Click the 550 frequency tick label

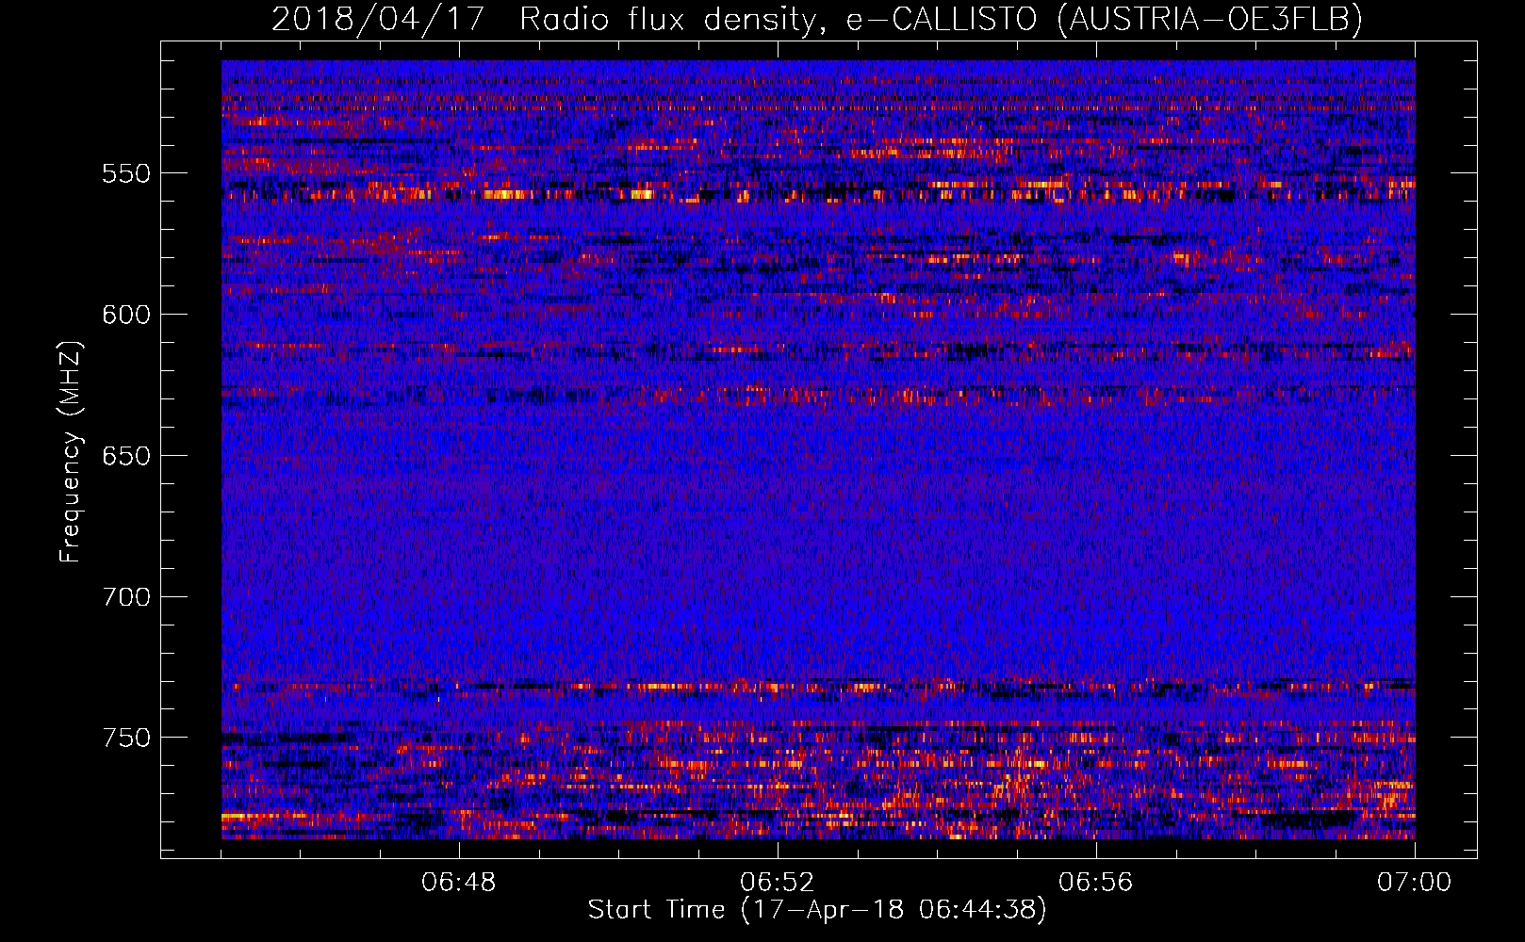(x=125, y=173)
